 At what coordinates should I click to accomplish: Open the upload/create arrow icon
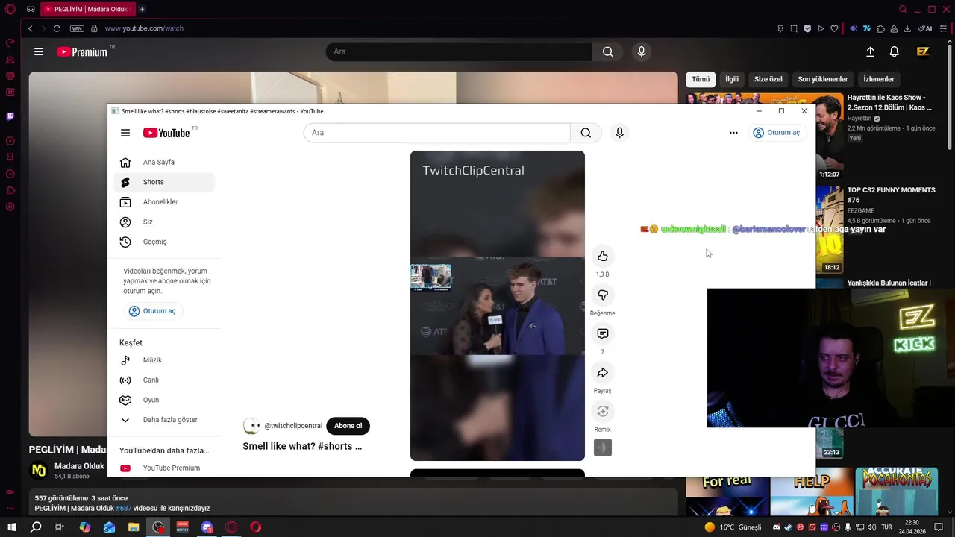[870, 51]
